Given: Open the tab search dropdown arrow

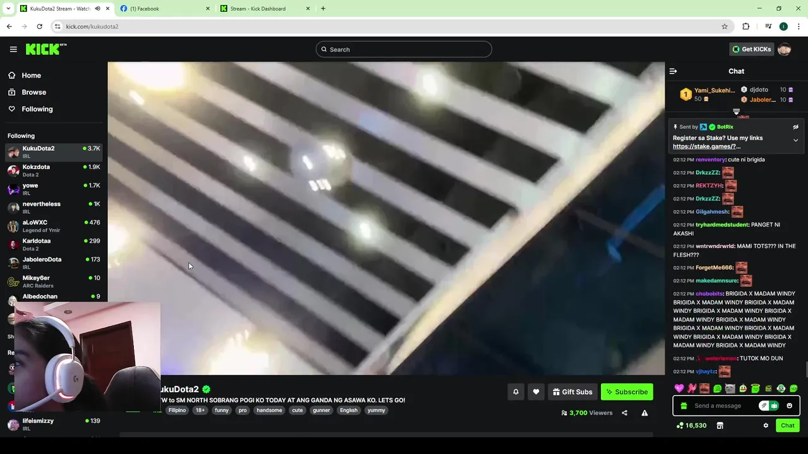Looking at the screenshot, I should (x=8, y=9).
